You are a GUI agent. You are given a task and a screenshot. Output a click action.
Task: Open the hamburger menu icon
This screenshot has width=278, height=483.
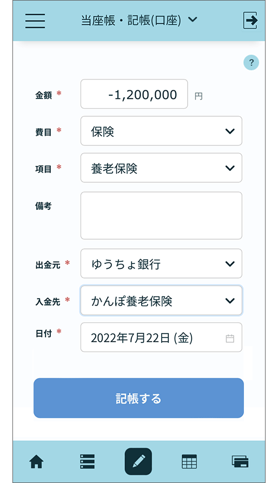coord(35,21)
